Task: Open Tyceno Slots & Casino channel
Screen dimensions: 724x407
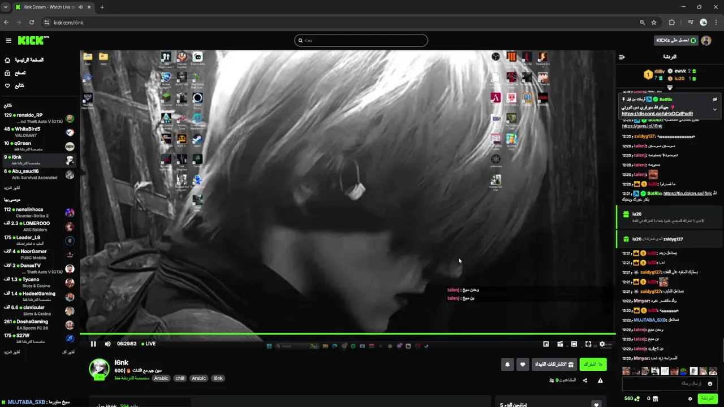Action: click(38, 282)
